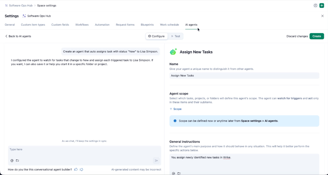Click the green robot agent avatar icon
The image size is (328, 175).
tap(173, 52)
